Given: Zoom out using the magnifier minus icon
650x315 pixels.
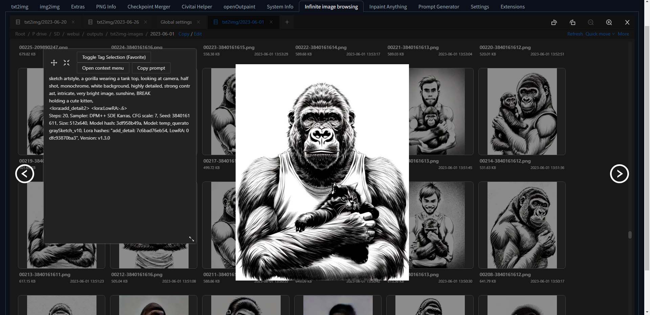Looking at the screenshot, I should point(590,22).
